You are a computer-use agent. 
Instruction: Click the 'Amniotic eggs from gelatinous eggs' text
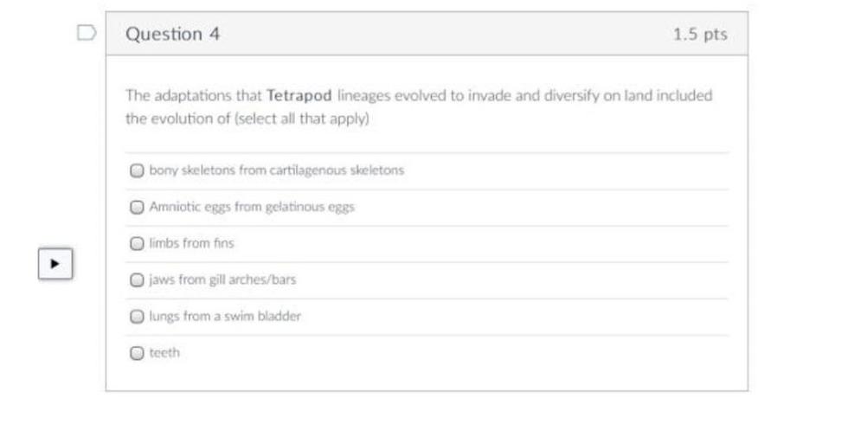coord(252,207)
